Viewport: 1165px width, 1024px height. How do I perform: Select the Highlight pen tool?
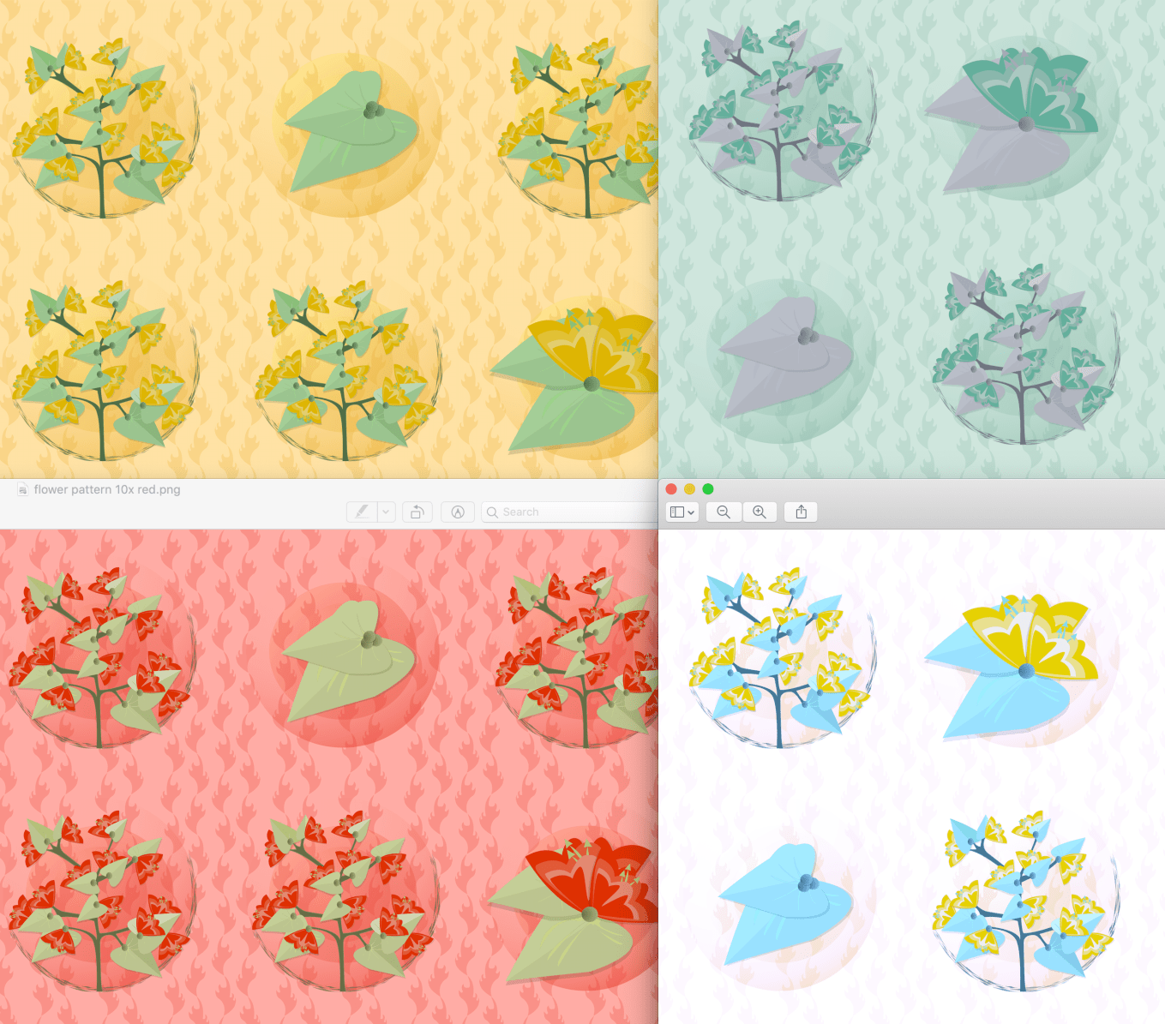(x=362, y=512)
